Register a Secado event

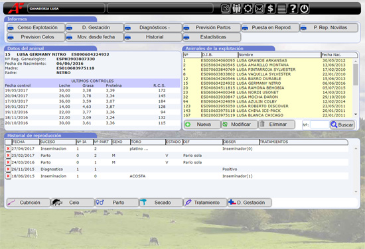161,203
